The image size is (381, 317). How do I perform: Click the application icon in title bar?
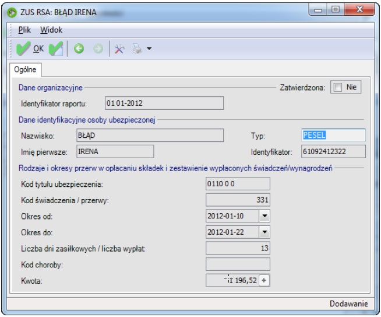click(12, 12)
